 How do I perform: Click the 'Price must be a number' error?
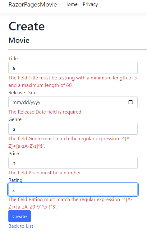click(45, 173)
